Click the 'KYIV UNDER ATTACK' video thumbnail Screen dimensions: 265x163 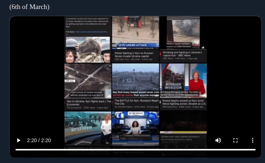tap(136, 32)
